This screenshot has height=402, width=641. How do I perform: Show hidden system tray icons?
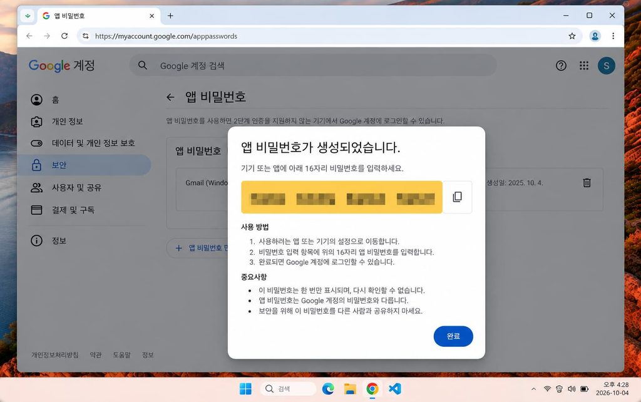pyautogui.click(x=533, y=389)
